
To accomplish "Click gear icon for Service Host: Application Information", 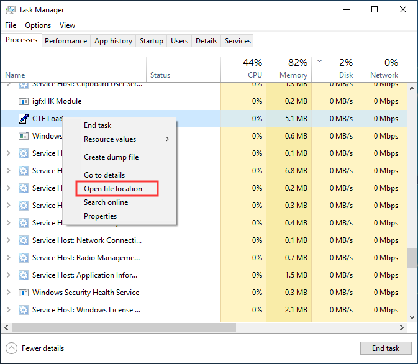I will pos(24,275).
